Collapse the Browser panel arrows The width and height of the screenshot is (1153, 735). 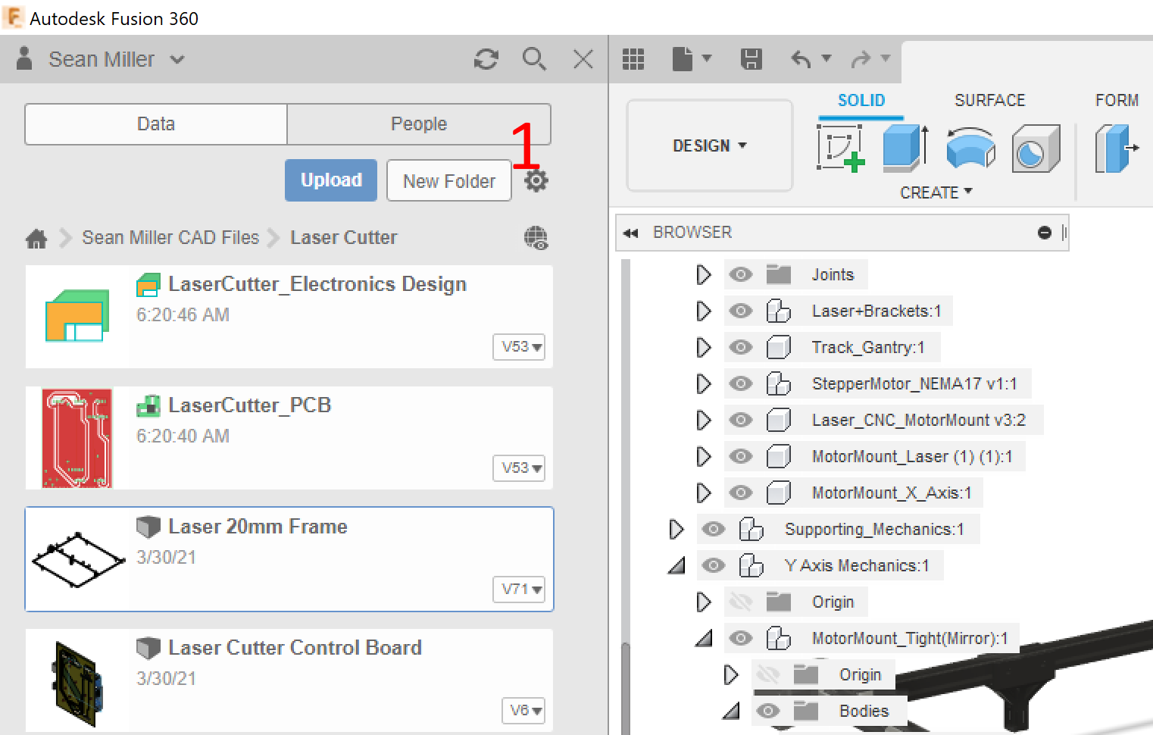[630, 233]
